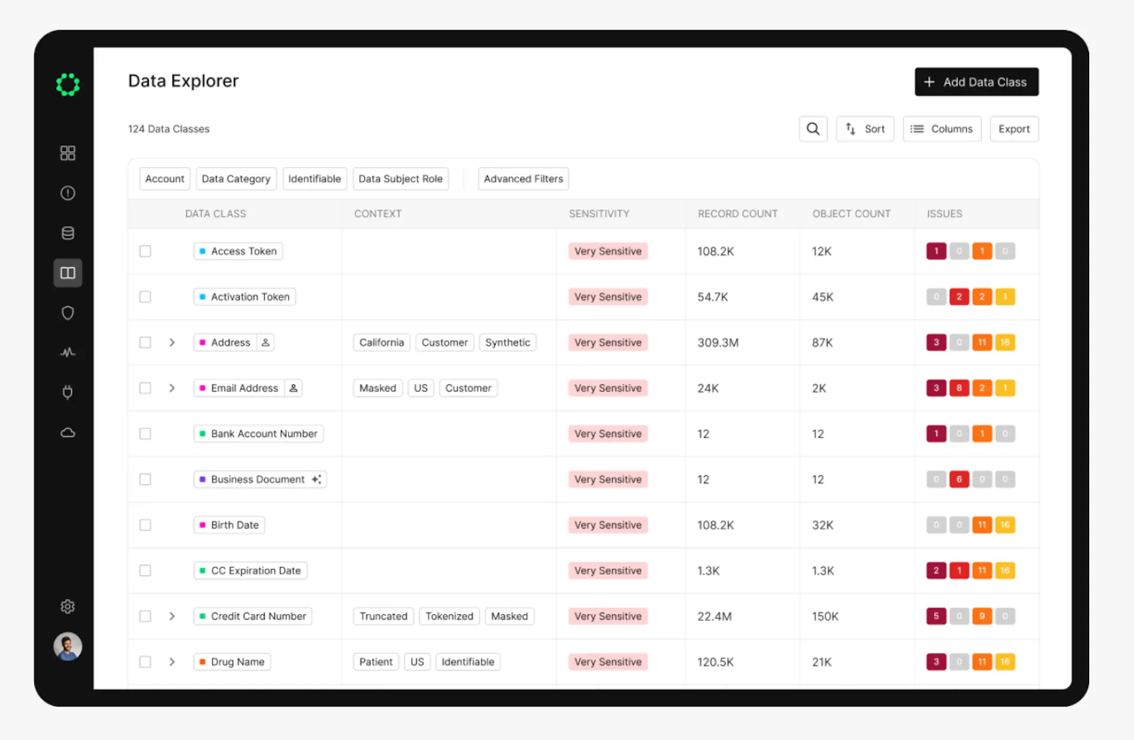1134x740 pixels.
Task: Select the Bank Account Number row checkbox
Action: click(x=145, y=433)
